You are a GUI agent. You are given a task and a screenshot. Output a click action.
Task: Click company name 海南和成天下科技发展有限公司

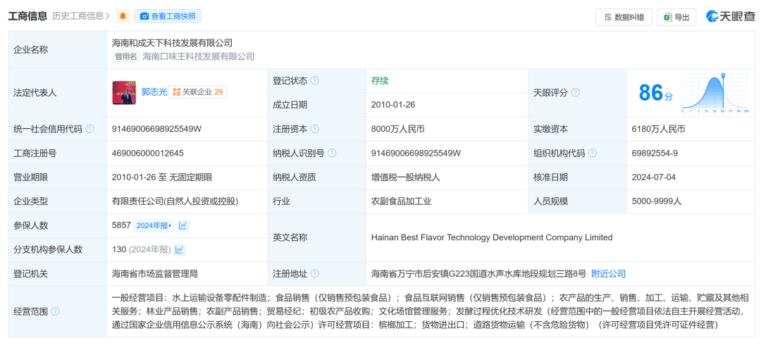point(172,43)
